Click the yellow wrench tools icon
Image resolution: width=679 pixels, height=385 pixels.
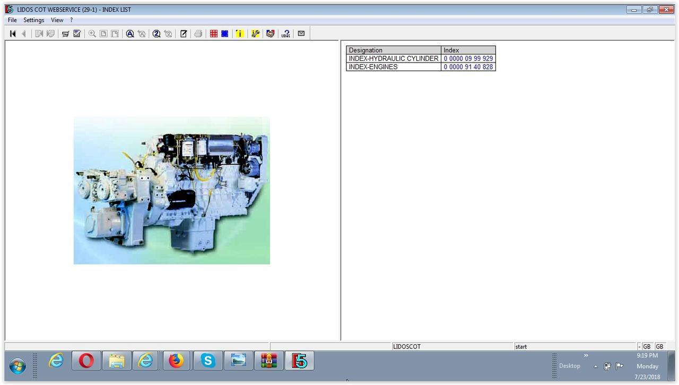coord(255,33)
